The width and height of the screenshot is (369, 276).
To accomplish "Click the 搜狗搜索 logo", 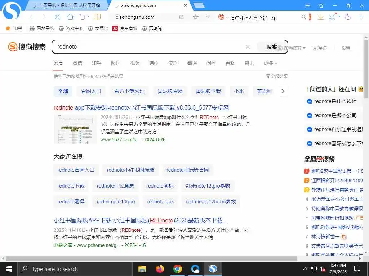I will point(27,47).
